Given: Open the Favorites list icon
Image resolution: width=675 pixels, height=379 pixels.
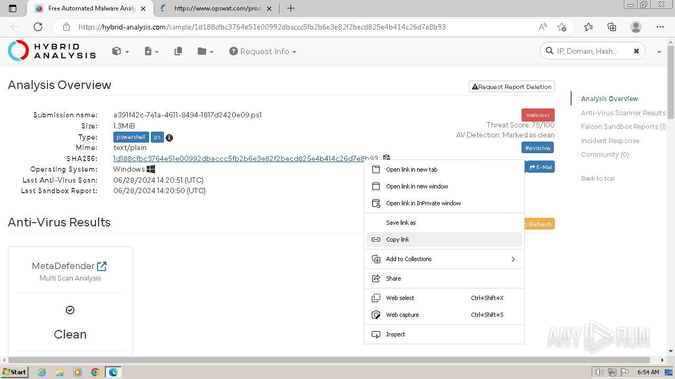Looking at the screenshot, I should (589, 27).
